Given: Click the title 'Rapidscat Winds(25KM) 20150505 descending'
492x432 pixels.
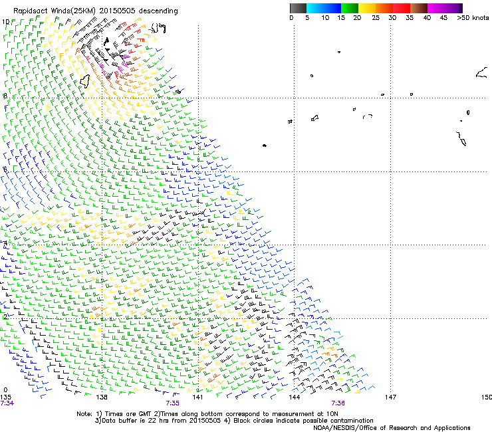Looking at the screenshot, I should pyautogui.click(x=95, y=11).
